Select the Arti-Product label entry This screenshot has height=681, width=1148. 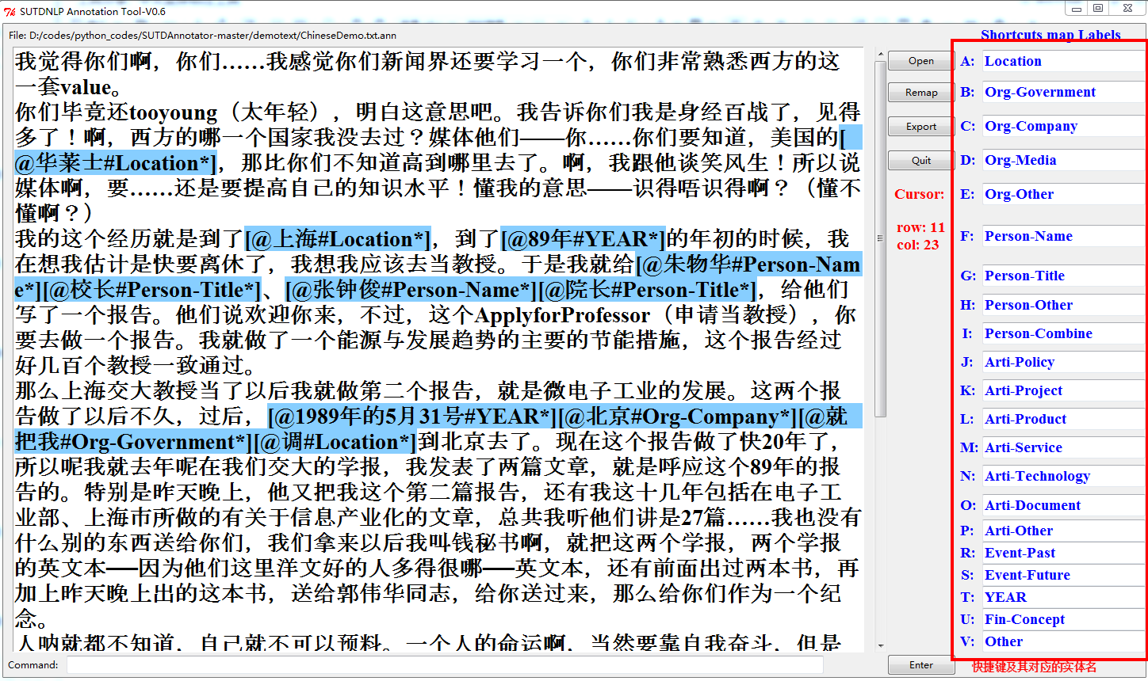[1064, 420]
